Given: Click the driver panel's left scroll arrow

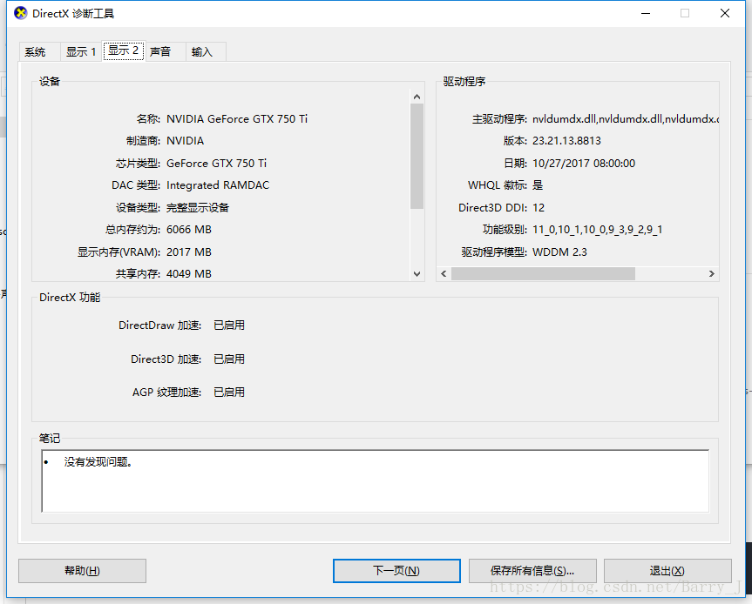Looking at the screenshot, I should click(x=444, y=273).
